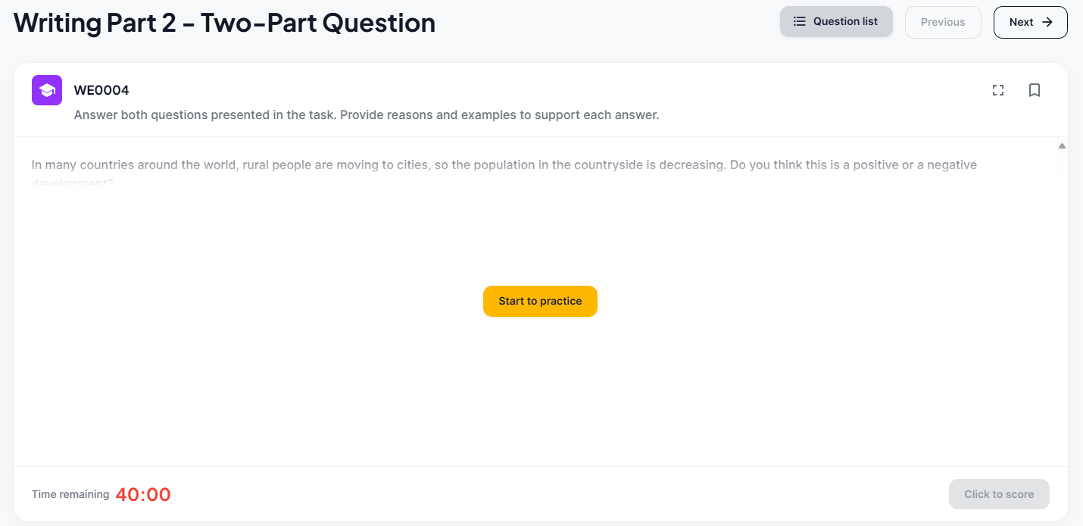Click the rural people question prompt text
1083x526 pixels.
[379, 164]
